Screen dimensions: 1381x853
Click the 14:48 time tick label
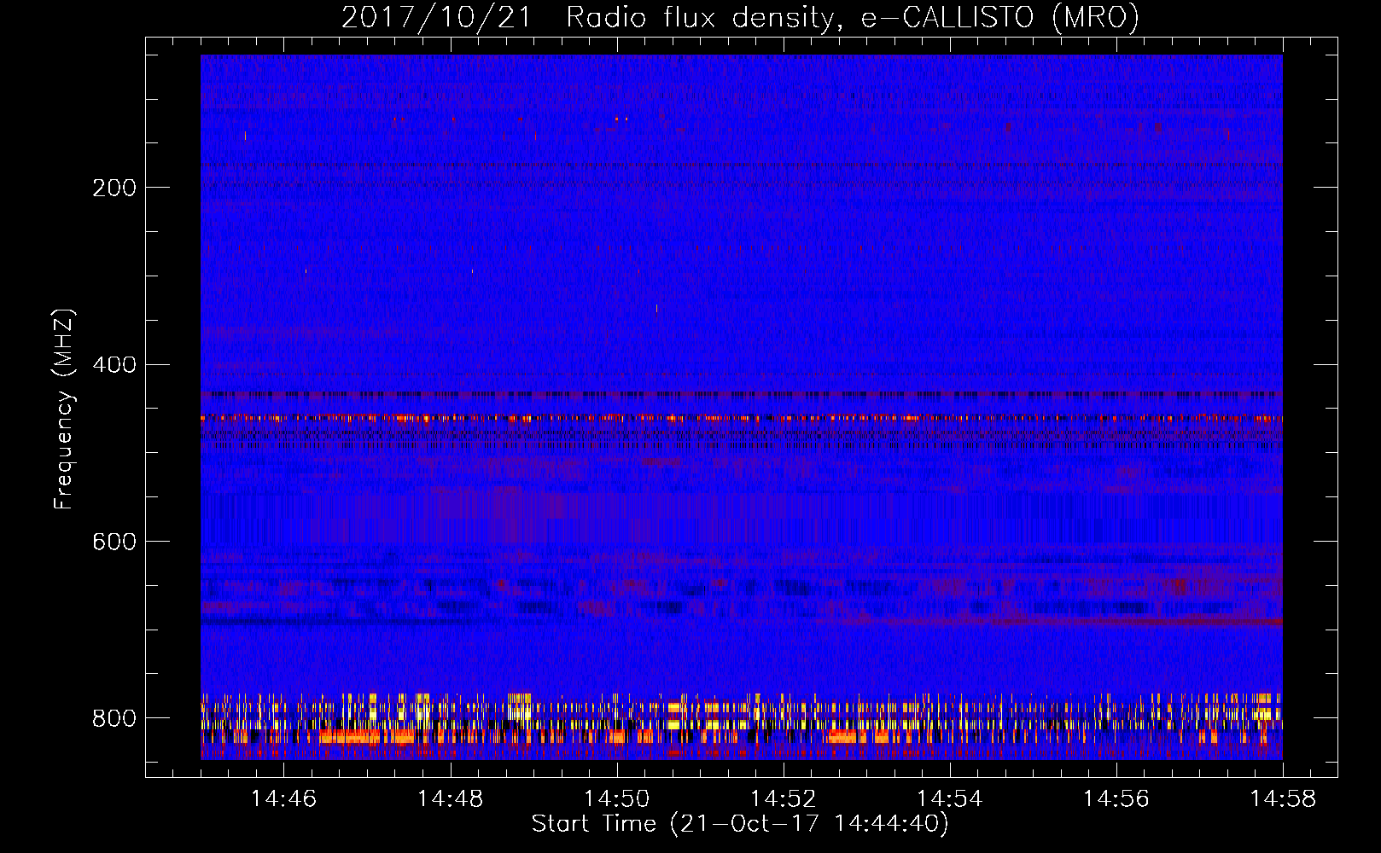450,798
